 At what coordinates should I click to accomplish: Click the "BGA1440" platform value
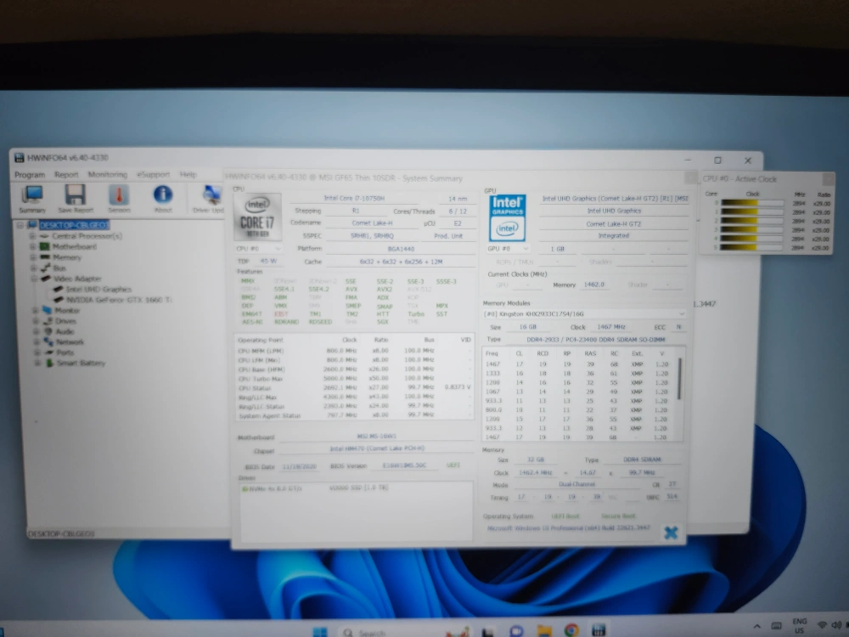coord(402,249)
